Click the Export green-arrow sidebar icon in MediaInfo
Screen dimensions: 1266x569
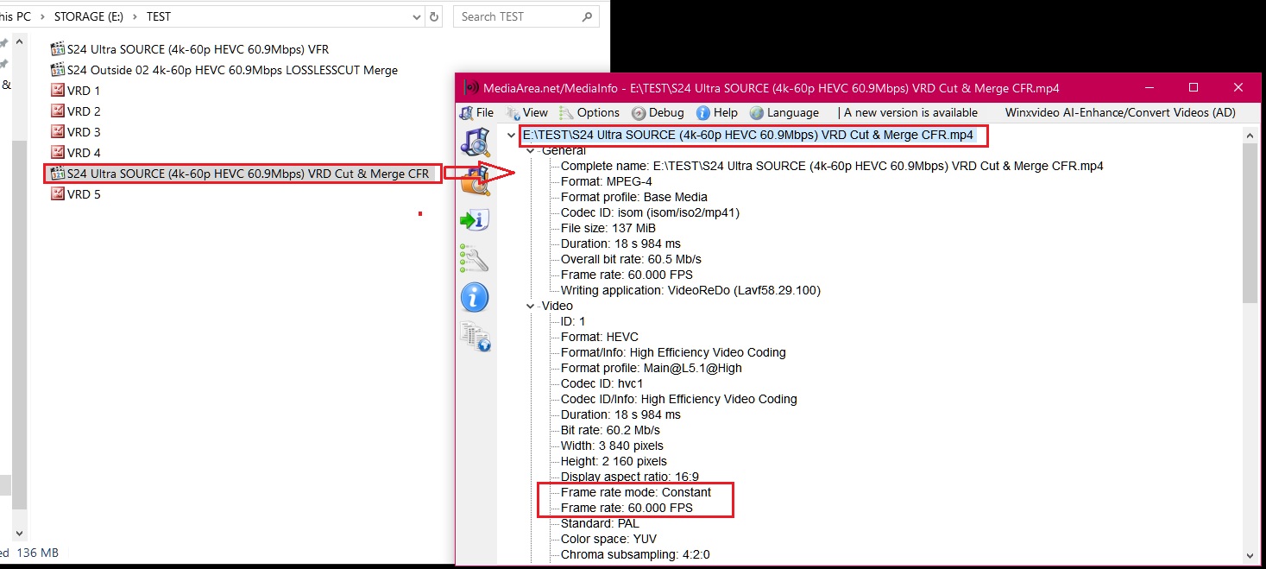click(x=475, y=220)
